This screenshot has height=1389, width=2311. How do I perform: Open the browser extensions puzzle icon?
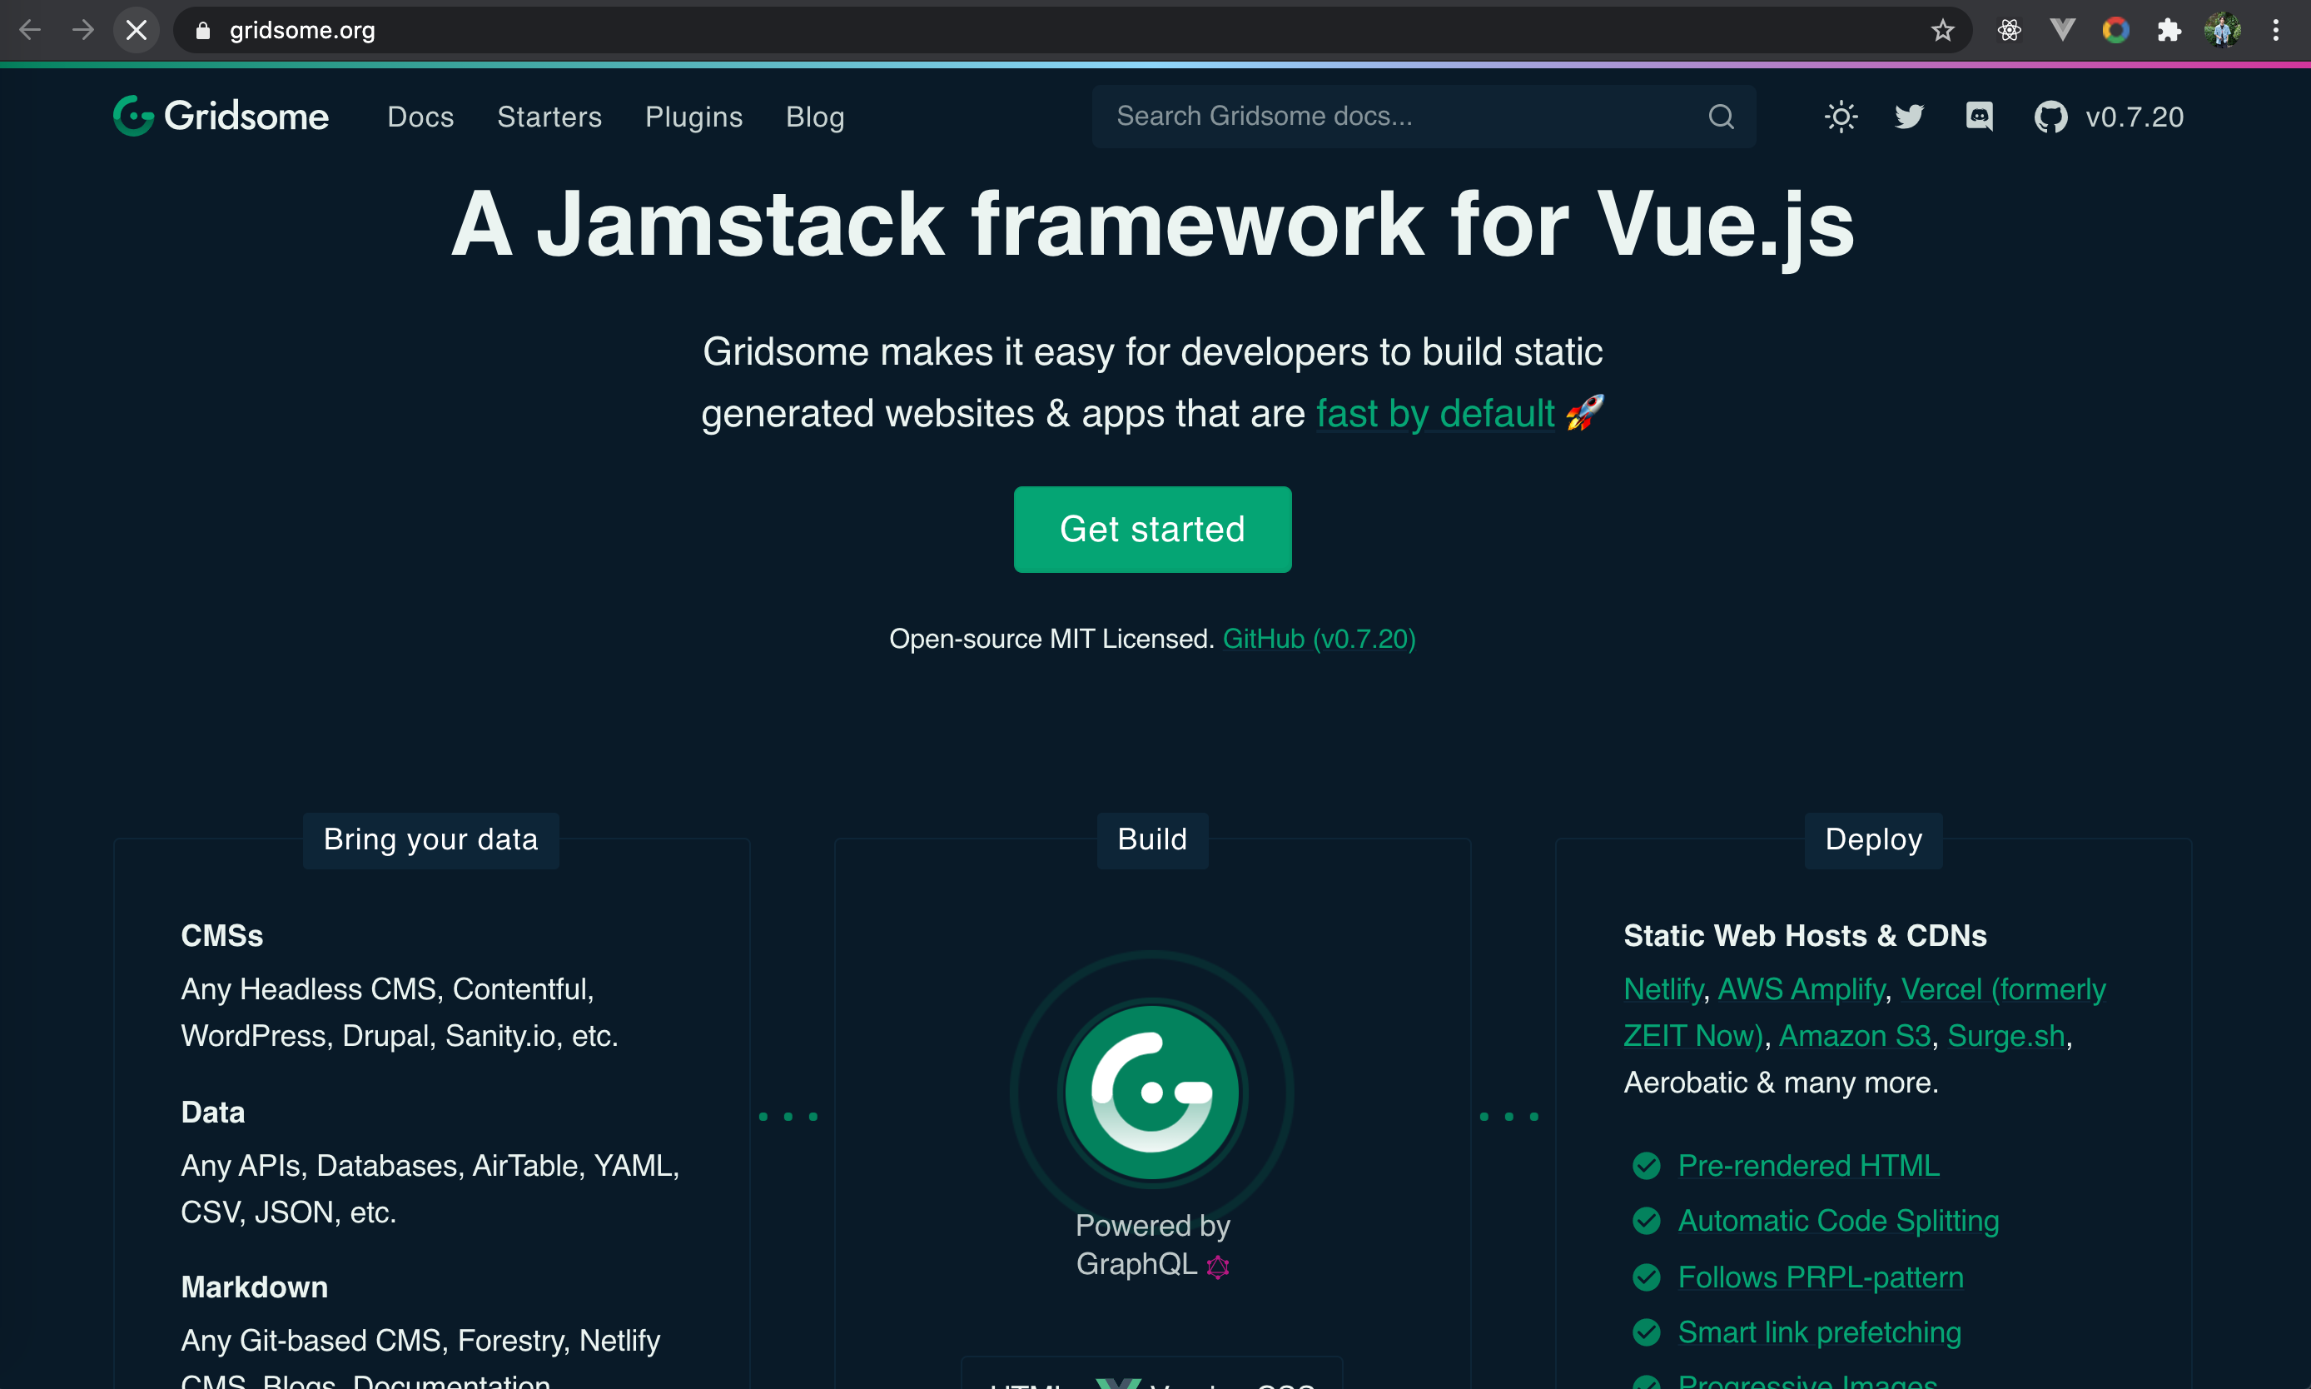coord(2169,31)
